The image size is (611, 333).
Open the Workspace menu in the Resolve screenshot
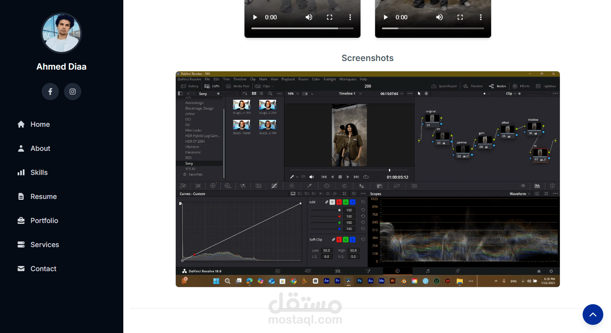coord(348,79)
